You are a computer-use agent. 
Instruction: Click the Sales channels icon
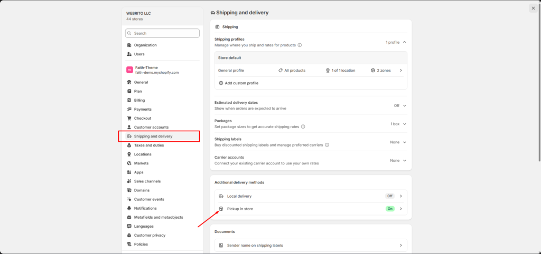129,181
